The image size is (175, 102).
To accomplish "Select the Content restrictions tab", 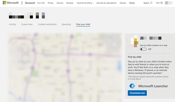I will pyautogui.click(x=47, y=24).
